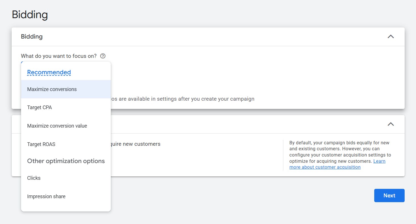This screenshot has width=416, height=224.
Task: Click the Bidding section header title
Action: click(32, 37)
